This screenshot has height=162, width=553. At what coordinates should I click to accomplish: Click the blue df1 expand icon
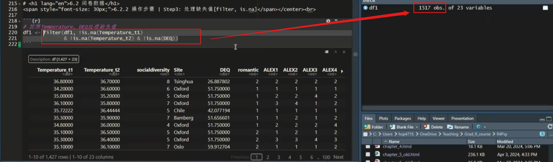click(365, 8)
